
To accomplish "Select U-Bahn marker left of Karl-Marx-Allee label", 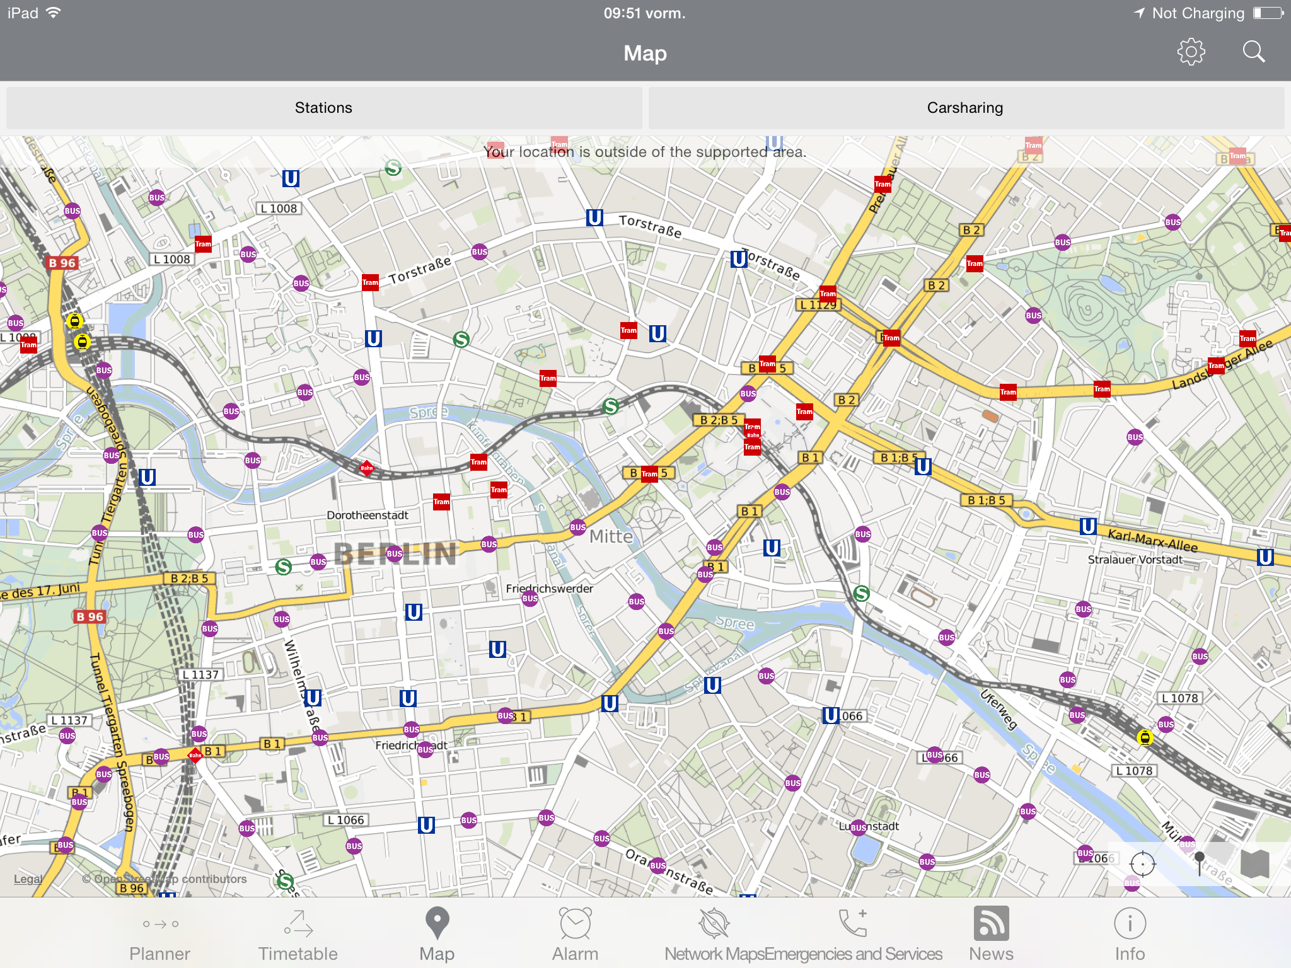I will (1088, 526).
